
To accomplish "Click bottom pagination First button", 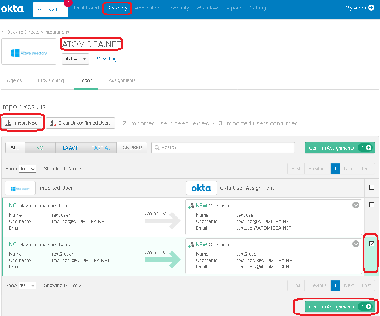I will tap(296, 285).
